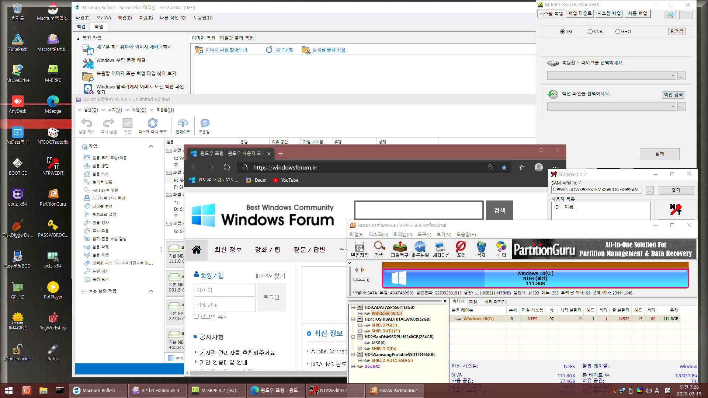Collapse the HD3:SamsungPortableSSDT5 tree node
708x398 pixels.
[353, 355]
